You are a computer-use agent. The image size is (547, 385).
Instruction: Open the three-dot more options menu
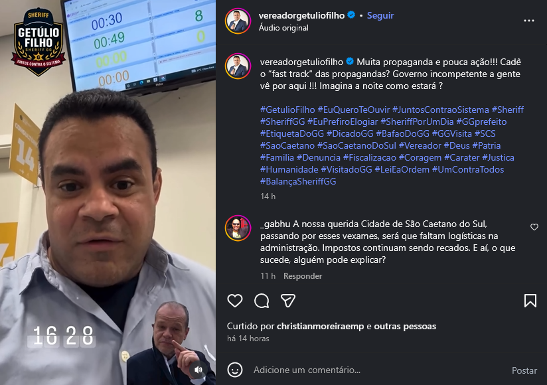tap(529, 21)
